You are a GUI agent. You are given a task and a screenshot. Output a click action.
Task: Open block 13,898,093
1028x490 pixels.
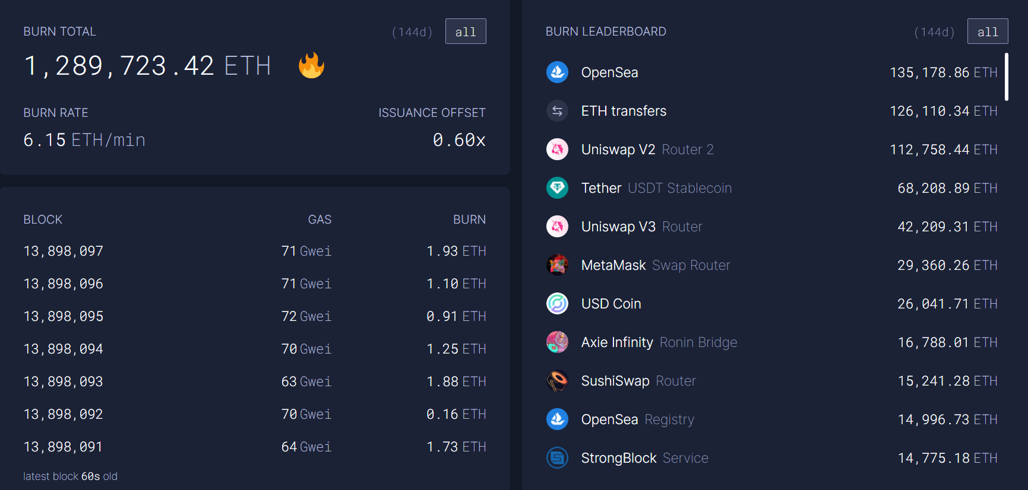pyautogui.click(x=64, y=382)
